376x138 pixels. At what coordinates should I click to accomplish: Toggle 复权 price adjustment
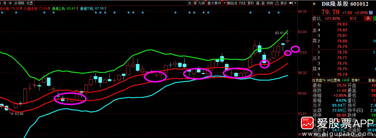(x=251, y=3)
